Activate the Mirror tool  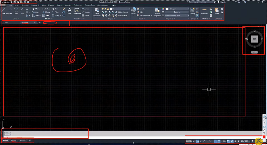pos(46,12)
